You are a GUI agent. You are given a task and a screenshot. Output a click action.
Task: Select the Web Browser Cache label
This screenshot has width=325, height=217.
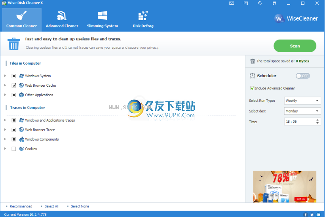point(40,86)
